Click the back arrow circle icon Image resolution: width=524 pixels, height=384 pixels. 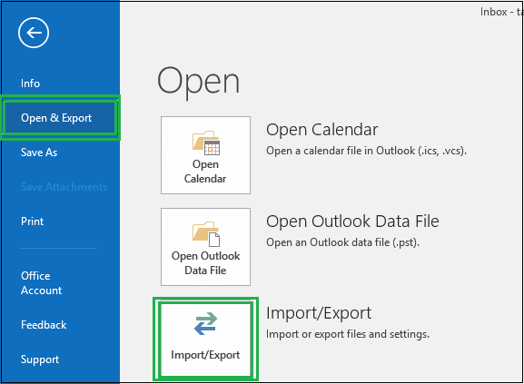[x=34, y=33]
